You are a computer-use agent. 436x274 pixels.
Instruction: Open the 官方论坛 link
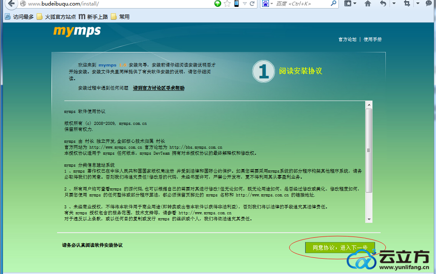click(x=348, y=40)
